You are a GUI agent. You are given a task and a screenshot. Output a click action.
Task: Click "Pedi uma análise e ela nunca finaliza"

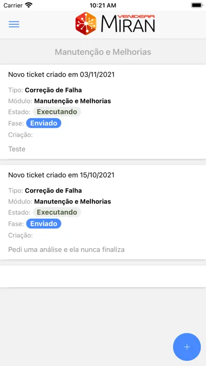pyautogui.click(x=66, y=250)
